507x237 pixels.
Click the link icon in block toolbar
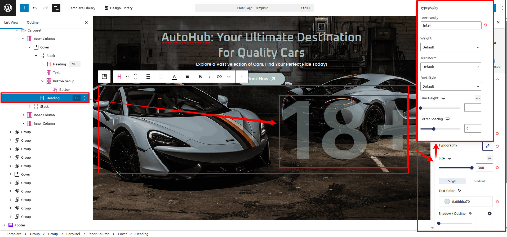219,77
